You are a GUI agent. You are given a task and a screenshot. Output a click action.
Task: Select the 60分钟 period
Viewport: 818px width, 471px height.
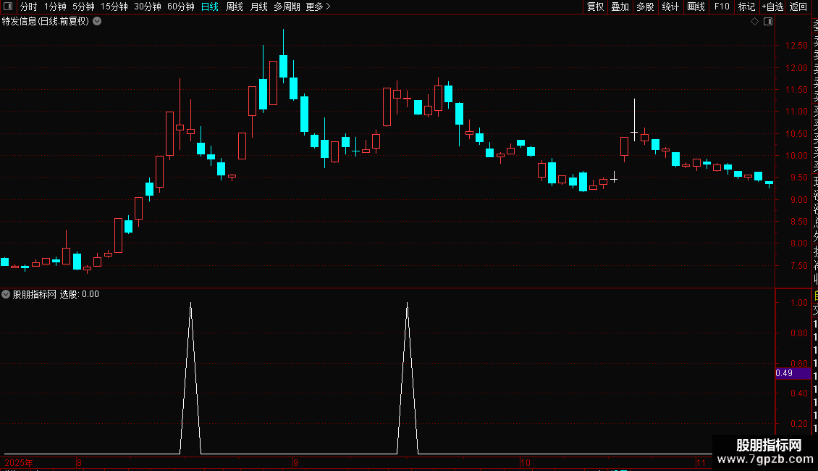(x=180, y=7)
